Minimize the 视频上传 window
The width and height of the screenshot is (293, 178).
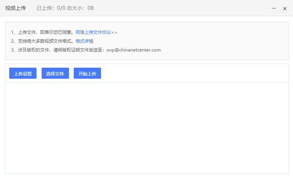pos(274,8)
